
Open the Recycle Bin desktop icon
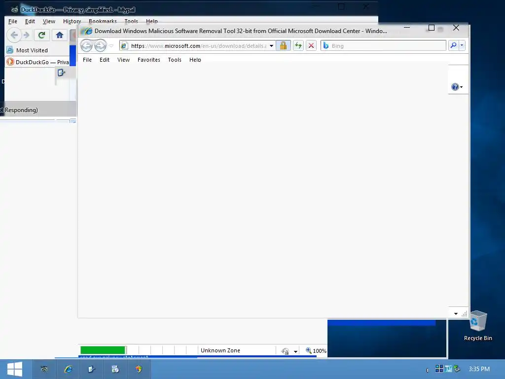pyautogui.click(x=478, y=326)
